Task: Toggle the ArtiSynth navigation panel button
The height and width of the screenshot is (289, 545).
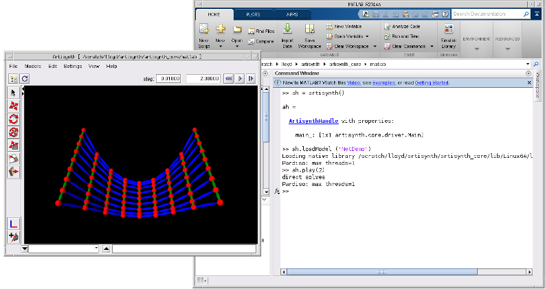Action: [13, 79]
